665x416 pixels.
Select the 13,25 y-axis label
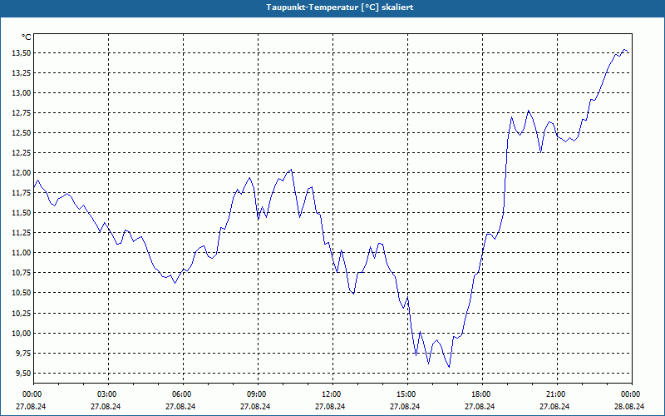pos(22,73)
